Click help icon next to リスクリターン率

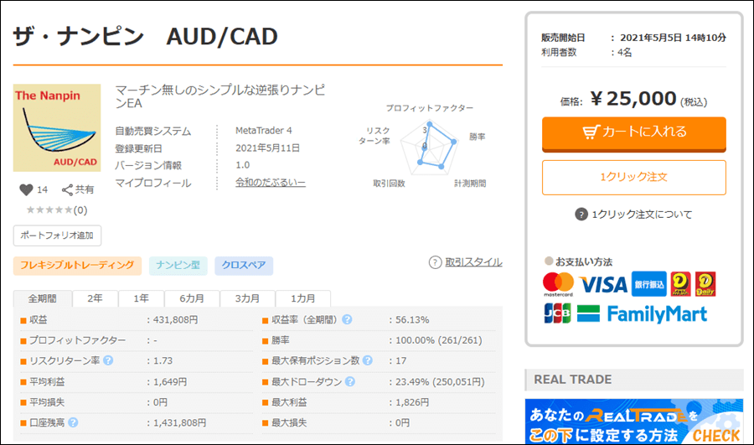pos(108,361)
